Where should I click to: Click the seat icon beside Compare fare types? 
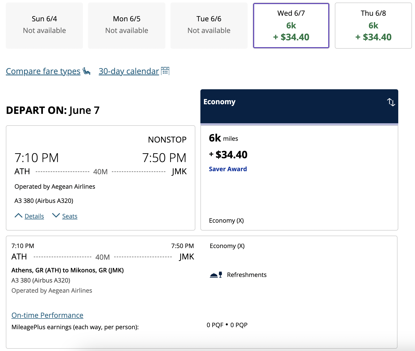pos(87,71)
